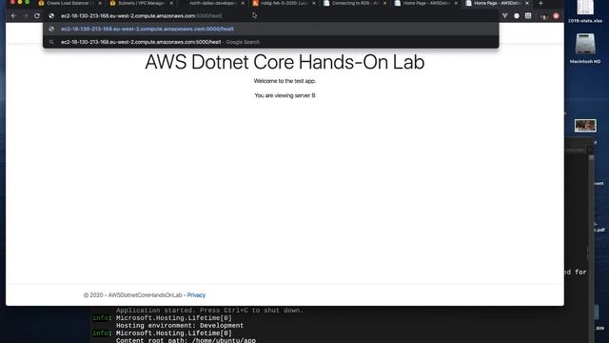Choose the Google Search suggestion row
Image resolution: width=609 pixels, height=343 pixels.
tap(270, 42)
